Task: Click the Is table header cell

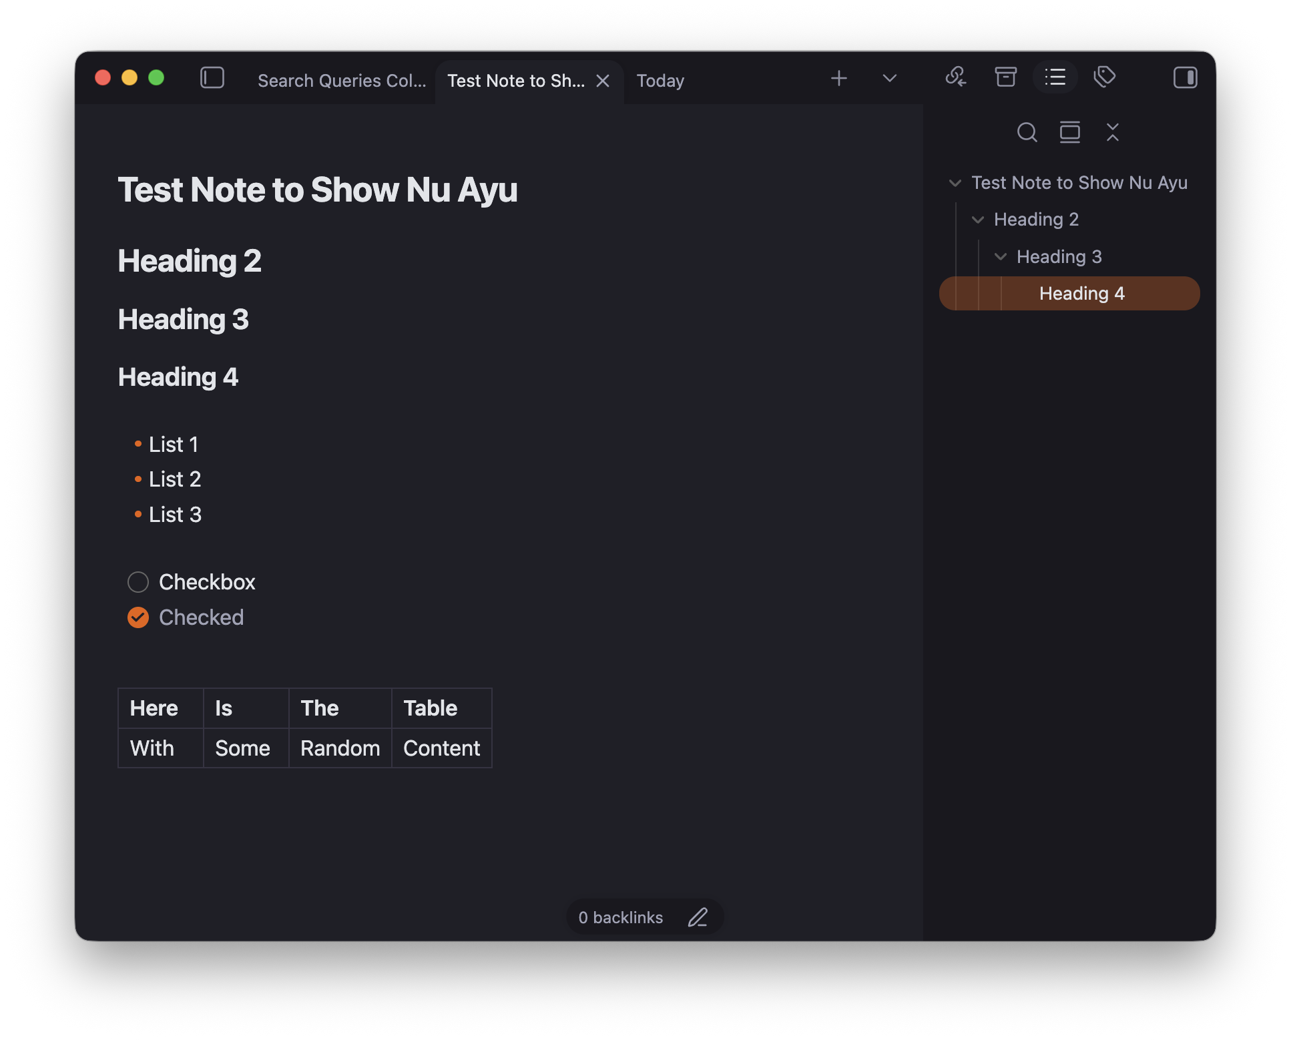Action: pyautogui.click(x=246, y=708)
